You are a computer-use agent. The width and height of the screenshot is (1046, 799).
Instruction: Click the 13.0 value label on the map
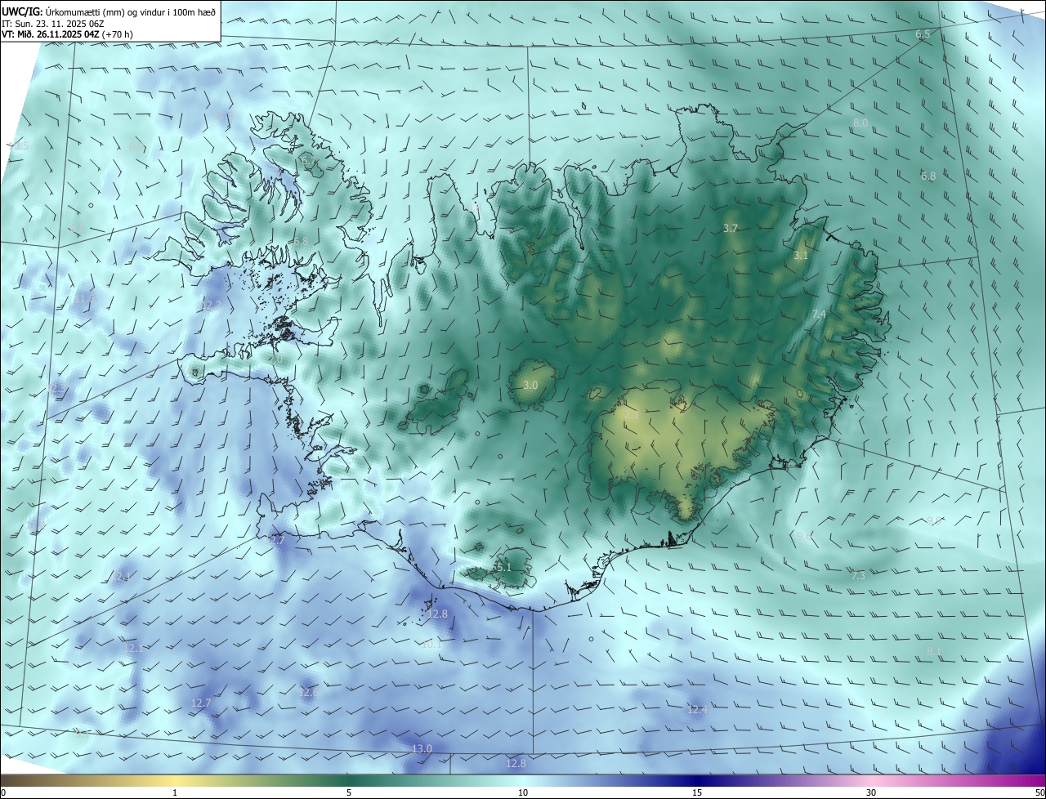click(x=422, y=748)
